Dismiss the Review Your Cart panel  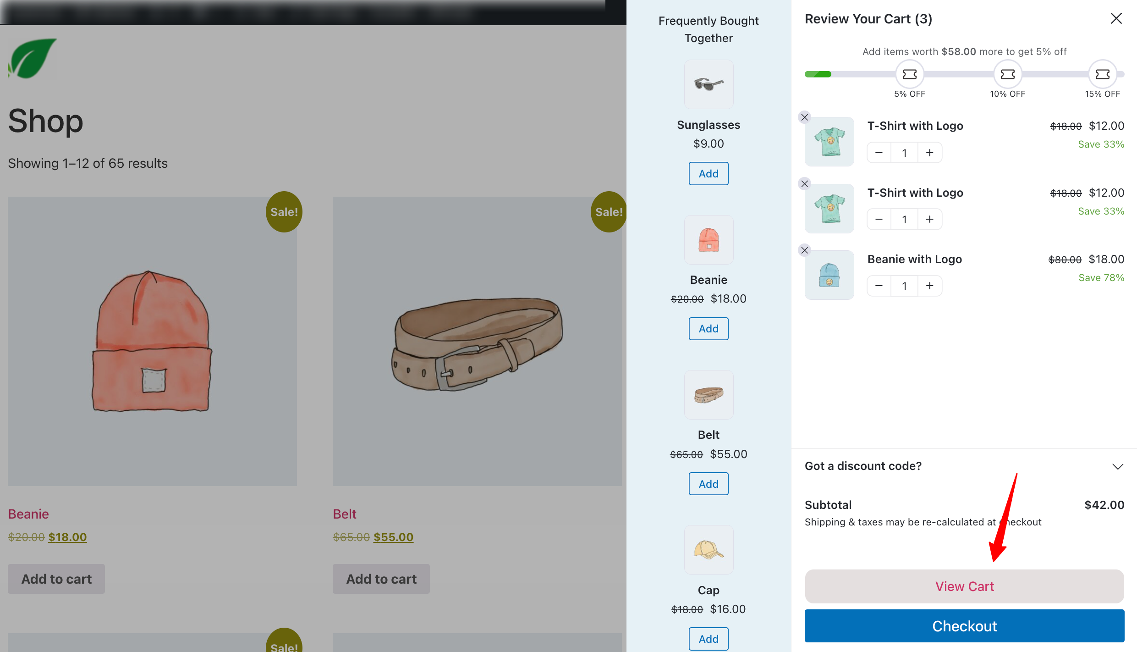(1116, 18)
